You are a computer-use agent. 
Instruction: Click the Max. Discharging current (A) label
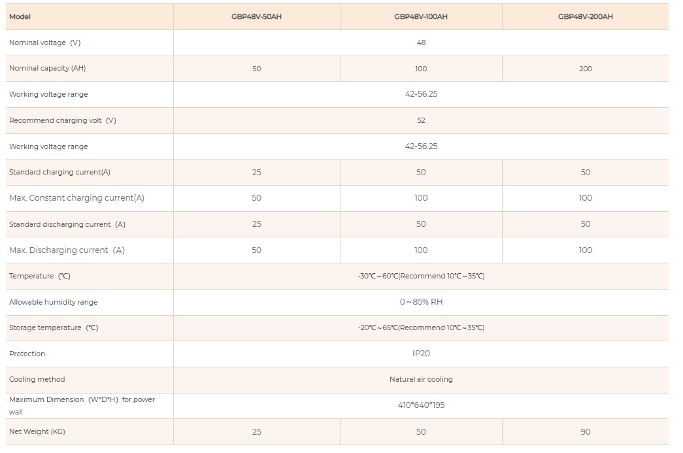pyautogui.click(x=67, y=250)
